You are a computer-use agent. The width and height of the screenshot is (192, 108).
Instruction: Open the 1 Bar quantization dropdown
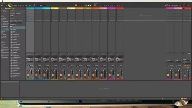click(x=30, y=5)
